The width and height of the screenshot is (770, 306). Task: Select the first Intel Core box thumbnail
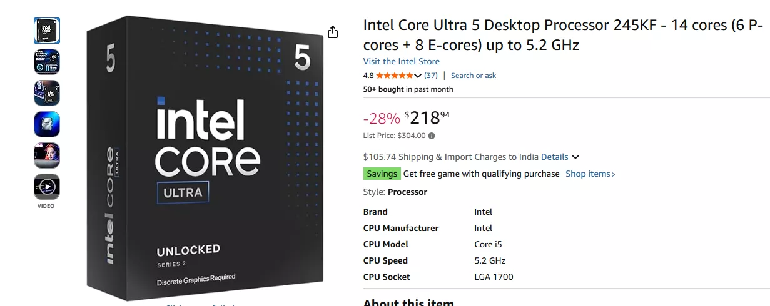[47, 31]
